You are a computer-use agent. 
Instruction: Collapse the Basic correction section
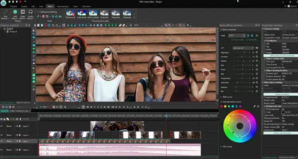point(221,29)
